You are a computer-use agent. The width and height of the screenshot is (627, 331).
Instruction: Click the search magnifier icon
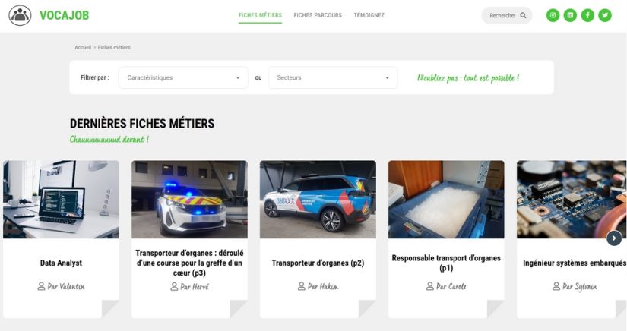pyautogui.click(x=523, y=15)
